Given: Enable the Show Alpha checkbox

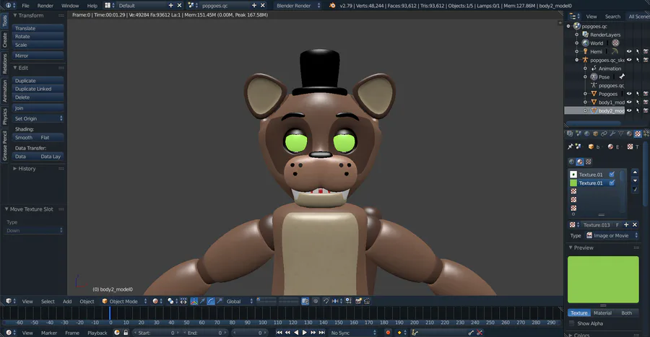Looking at the screenshot, I should [572, 323].
